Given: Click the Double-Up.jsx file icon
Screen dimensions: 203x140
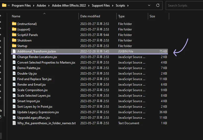Looking at the screenshot, I should (x=14, y=74).
